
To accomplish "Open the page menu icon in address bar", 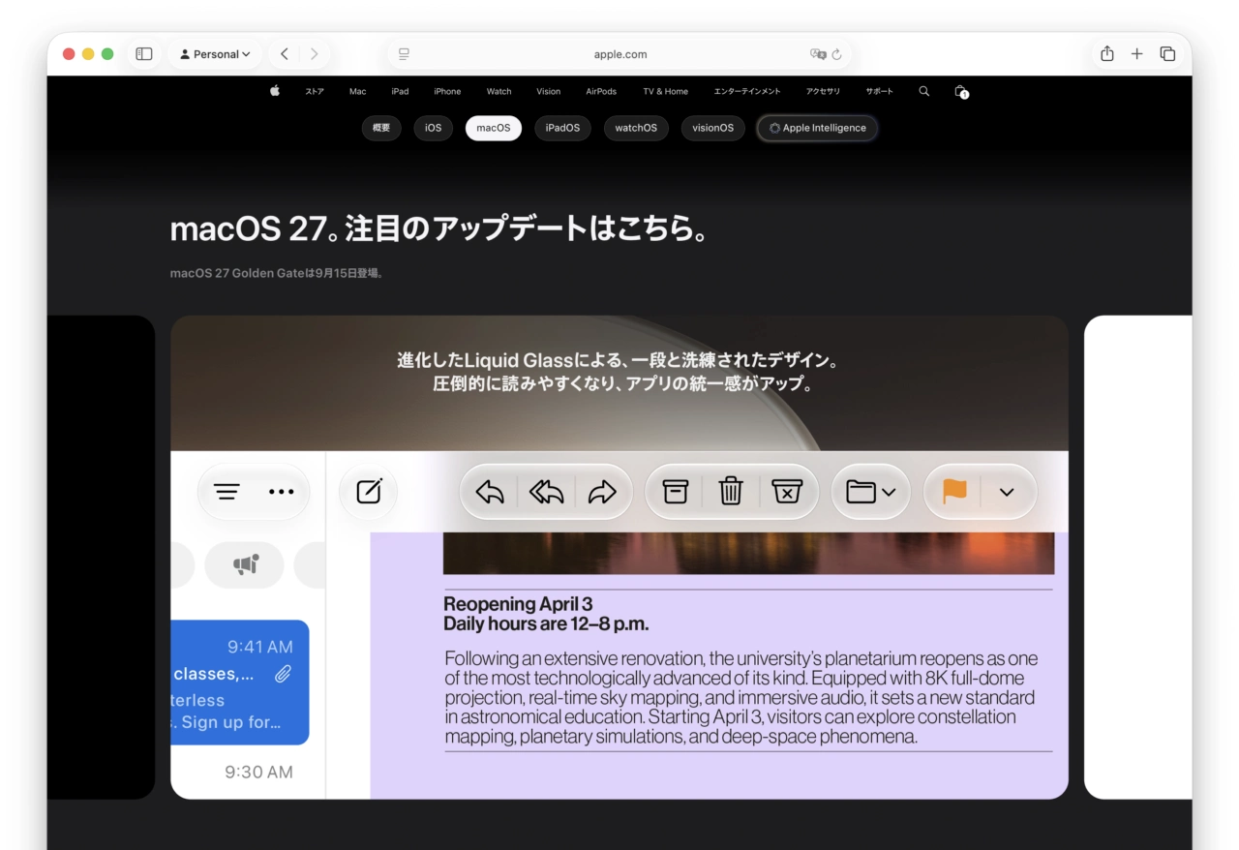I will click(404, 54).
